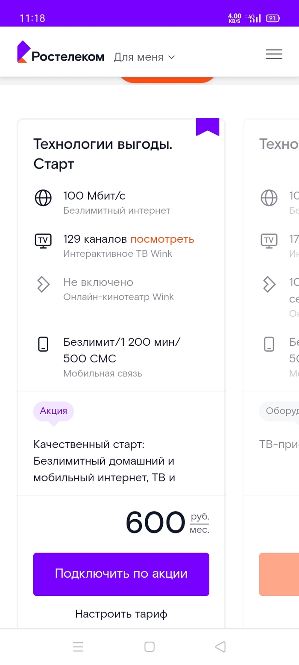Viewport: 299px width, 665px height.
Task: Open the hamburger menu
Action: [x=274, y=54]
